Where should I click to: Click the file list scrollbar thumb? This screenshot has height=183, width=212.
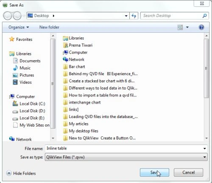click(x=206, y=68)
